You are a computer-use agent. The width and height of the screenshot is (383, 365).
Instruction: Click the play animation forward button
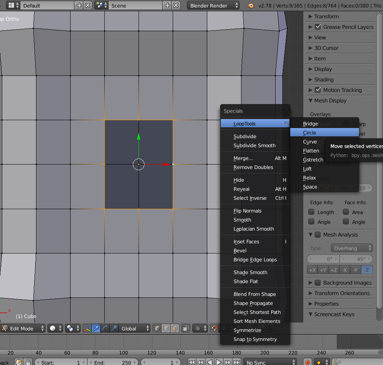[x=219, y=362]
